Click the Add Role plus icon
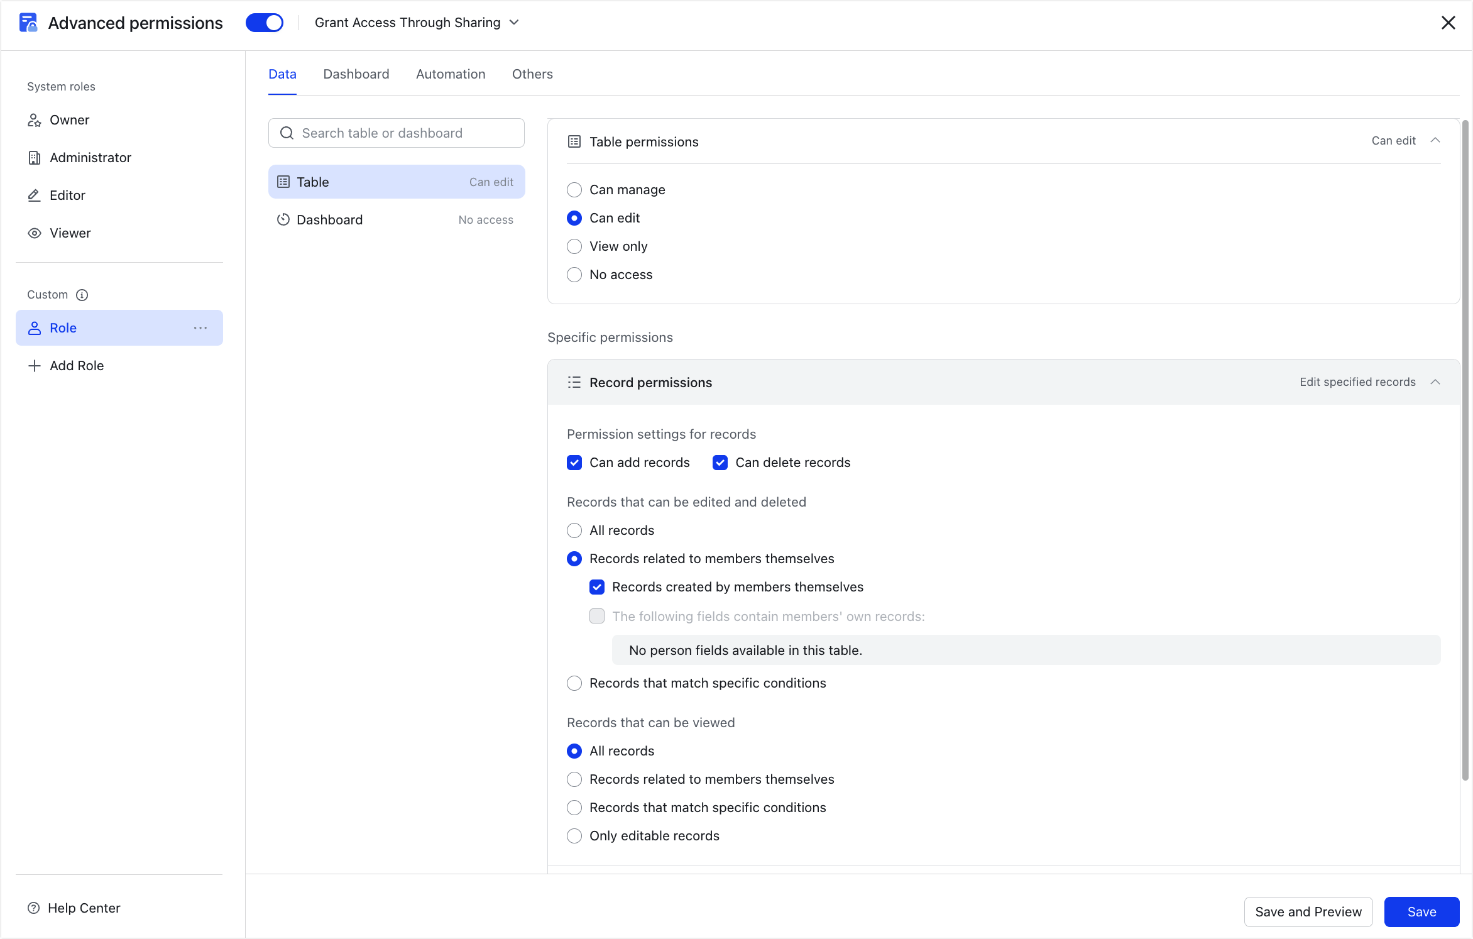Image resolution: width=1473 pixels, height=939 pixels. tap(35, 366)
